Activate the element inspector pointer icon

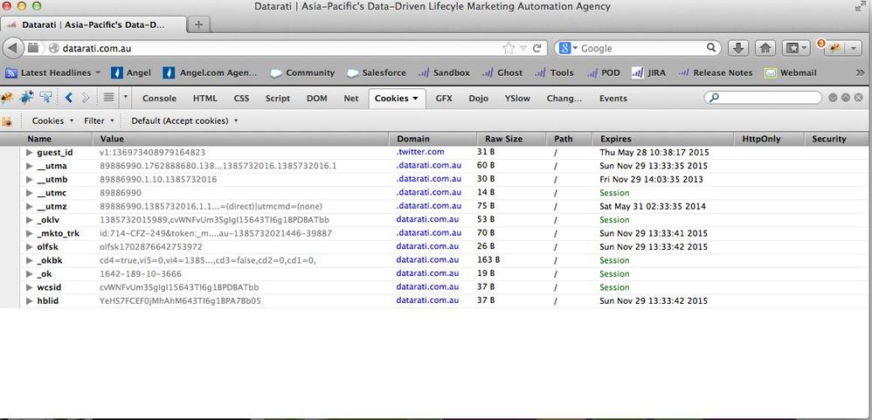[x=45, y=98]
